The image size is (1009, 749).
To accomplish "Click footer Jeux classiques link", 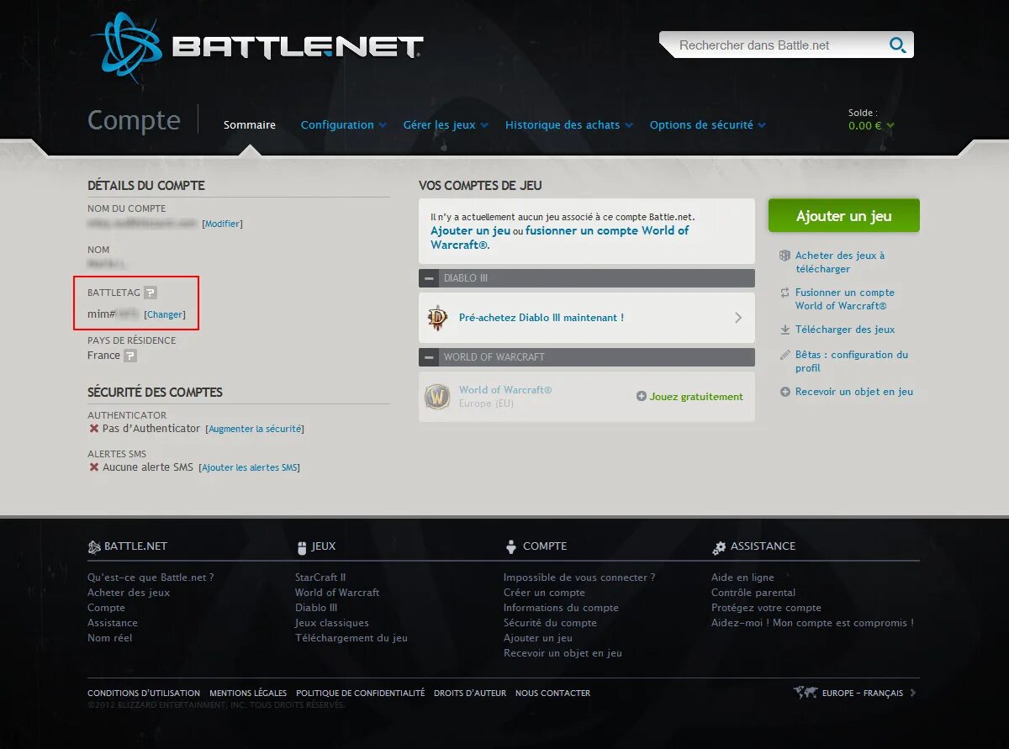I will 332,623.
